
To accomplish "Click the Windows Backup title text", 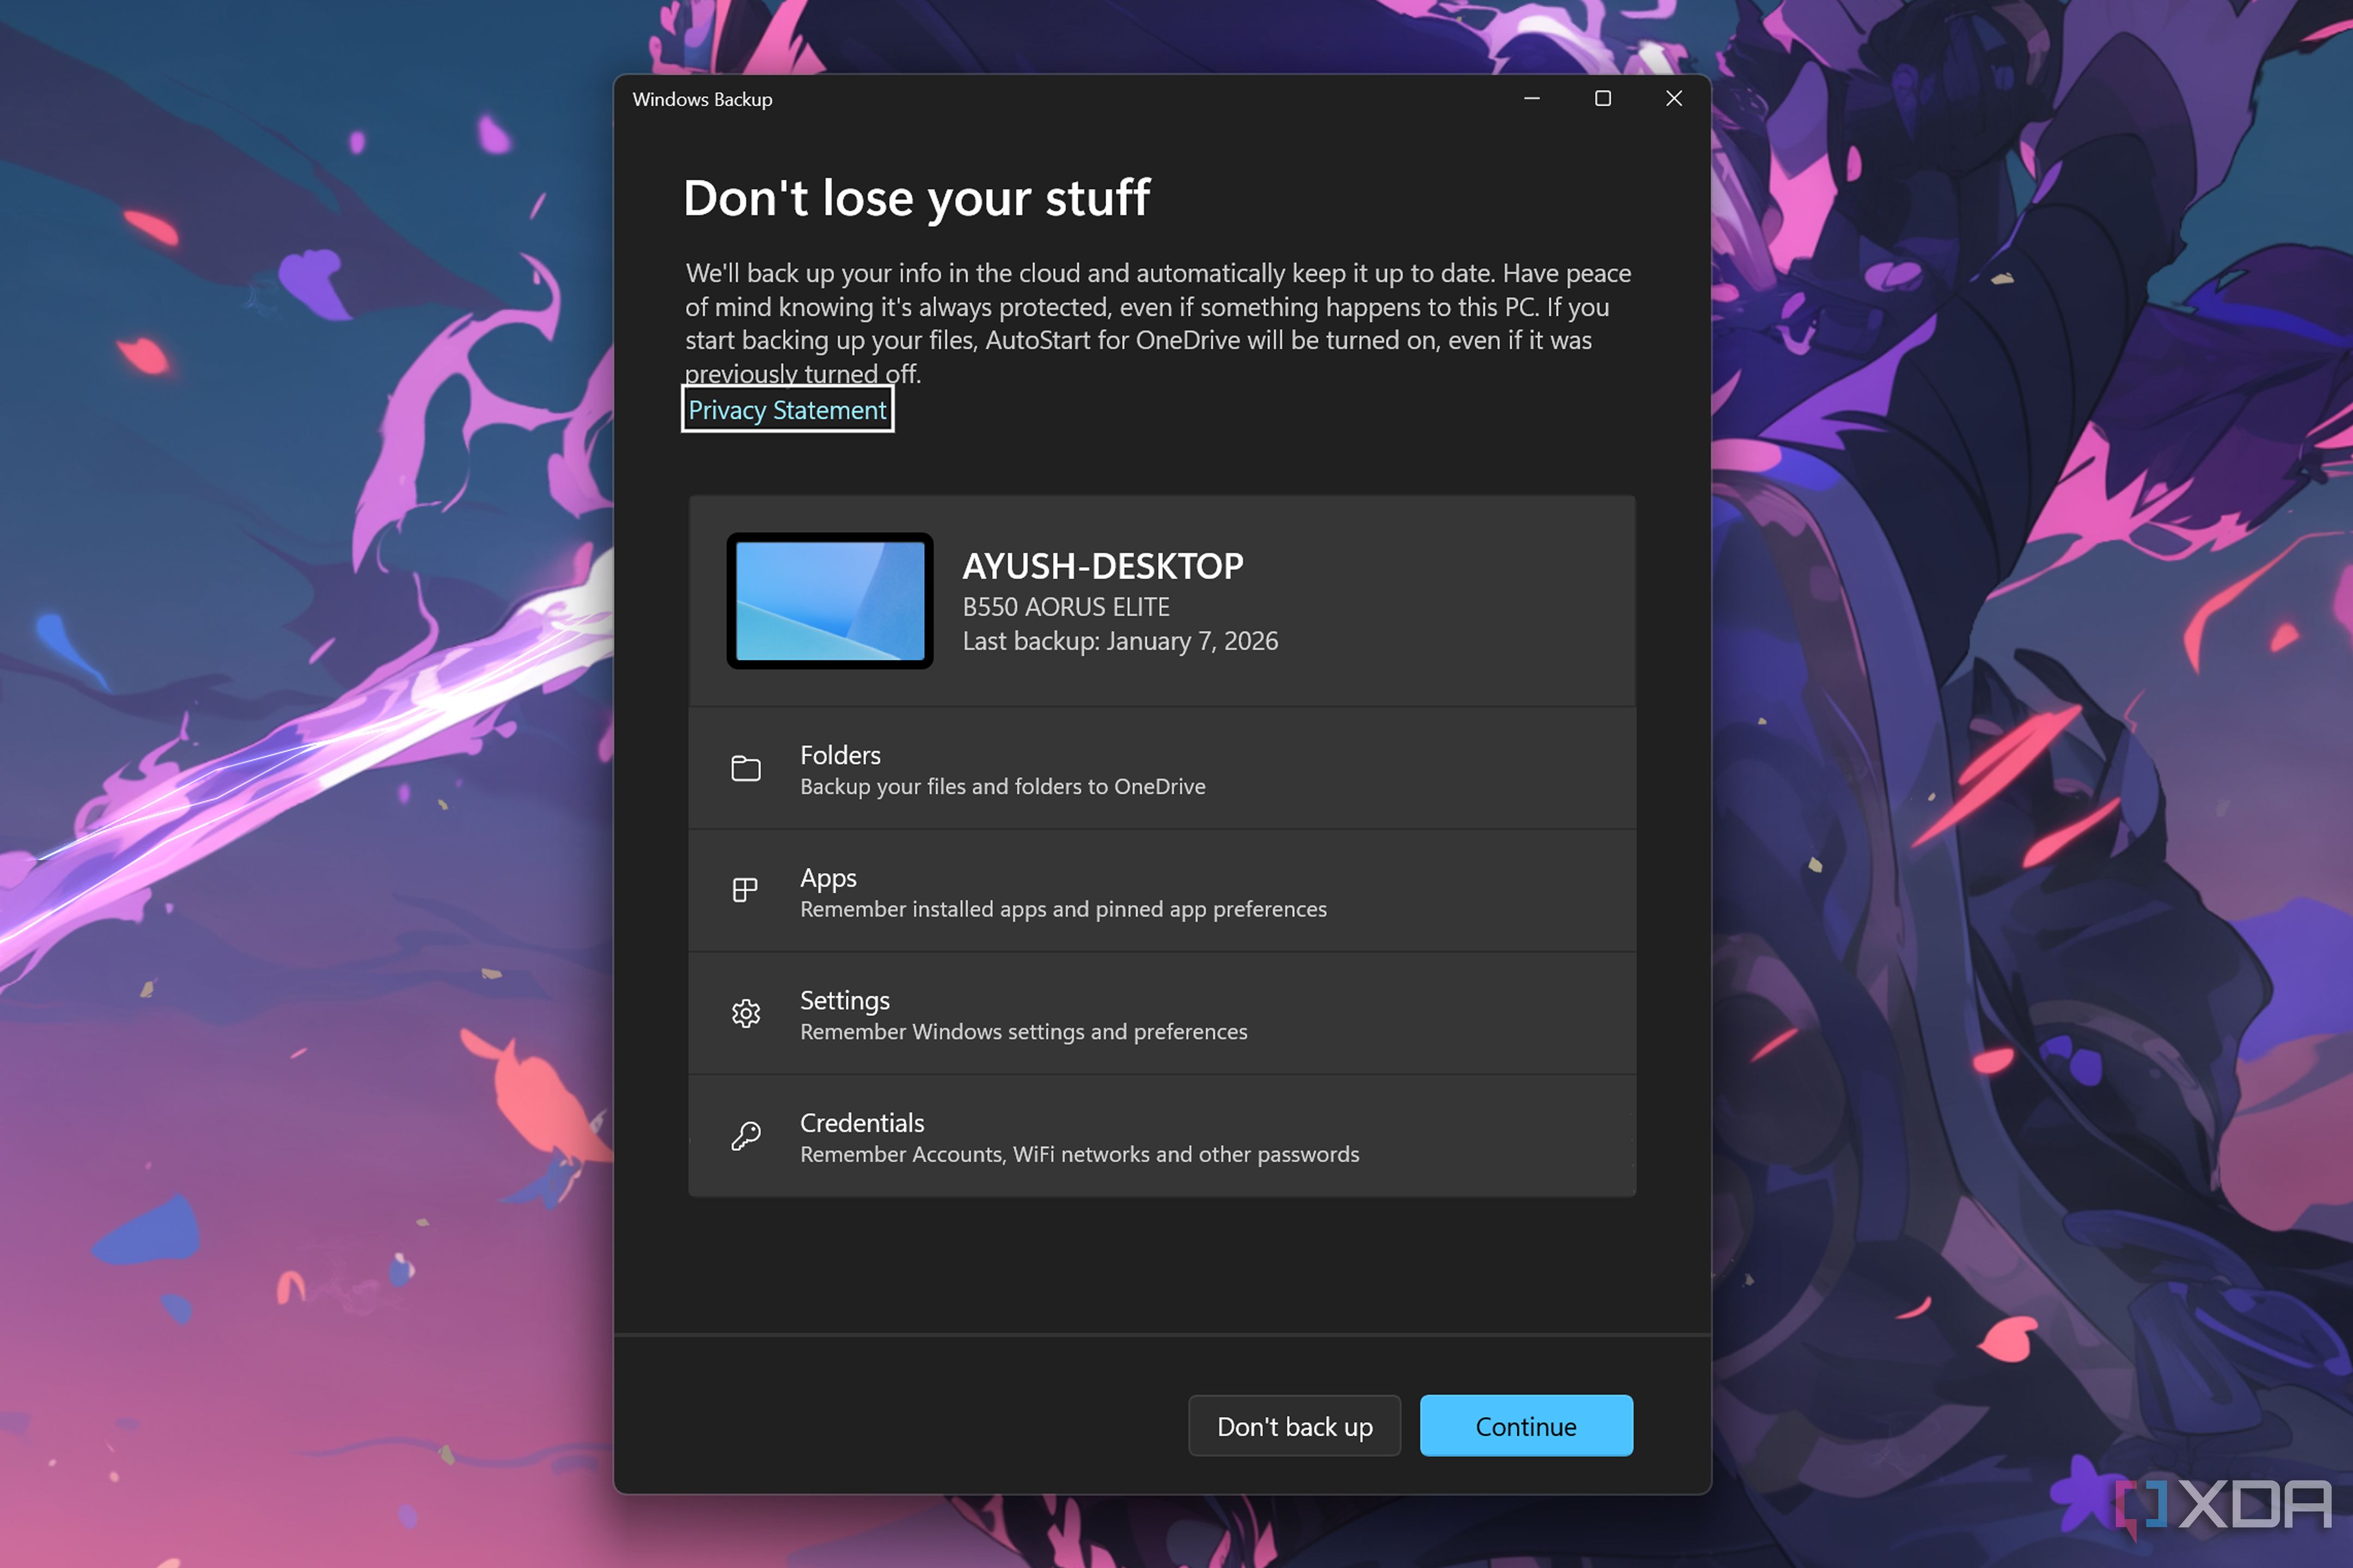I will 702,99.
